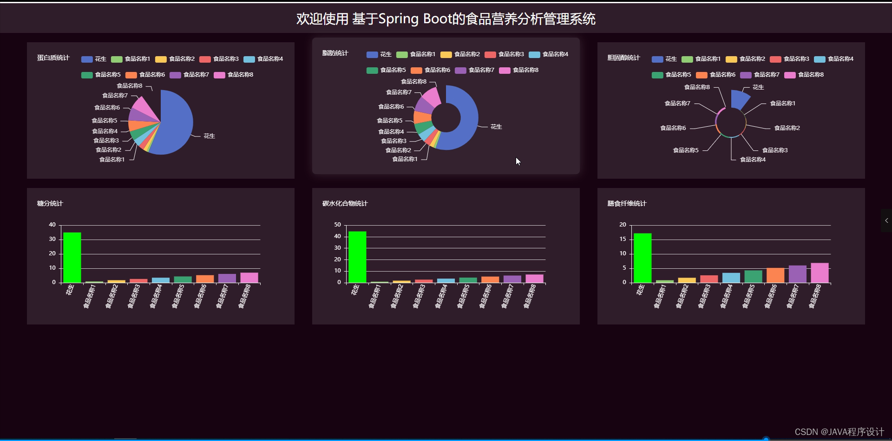Click the 糖分统计 chart title
Screen dimensions: 892x441
[x=50, y=204]
